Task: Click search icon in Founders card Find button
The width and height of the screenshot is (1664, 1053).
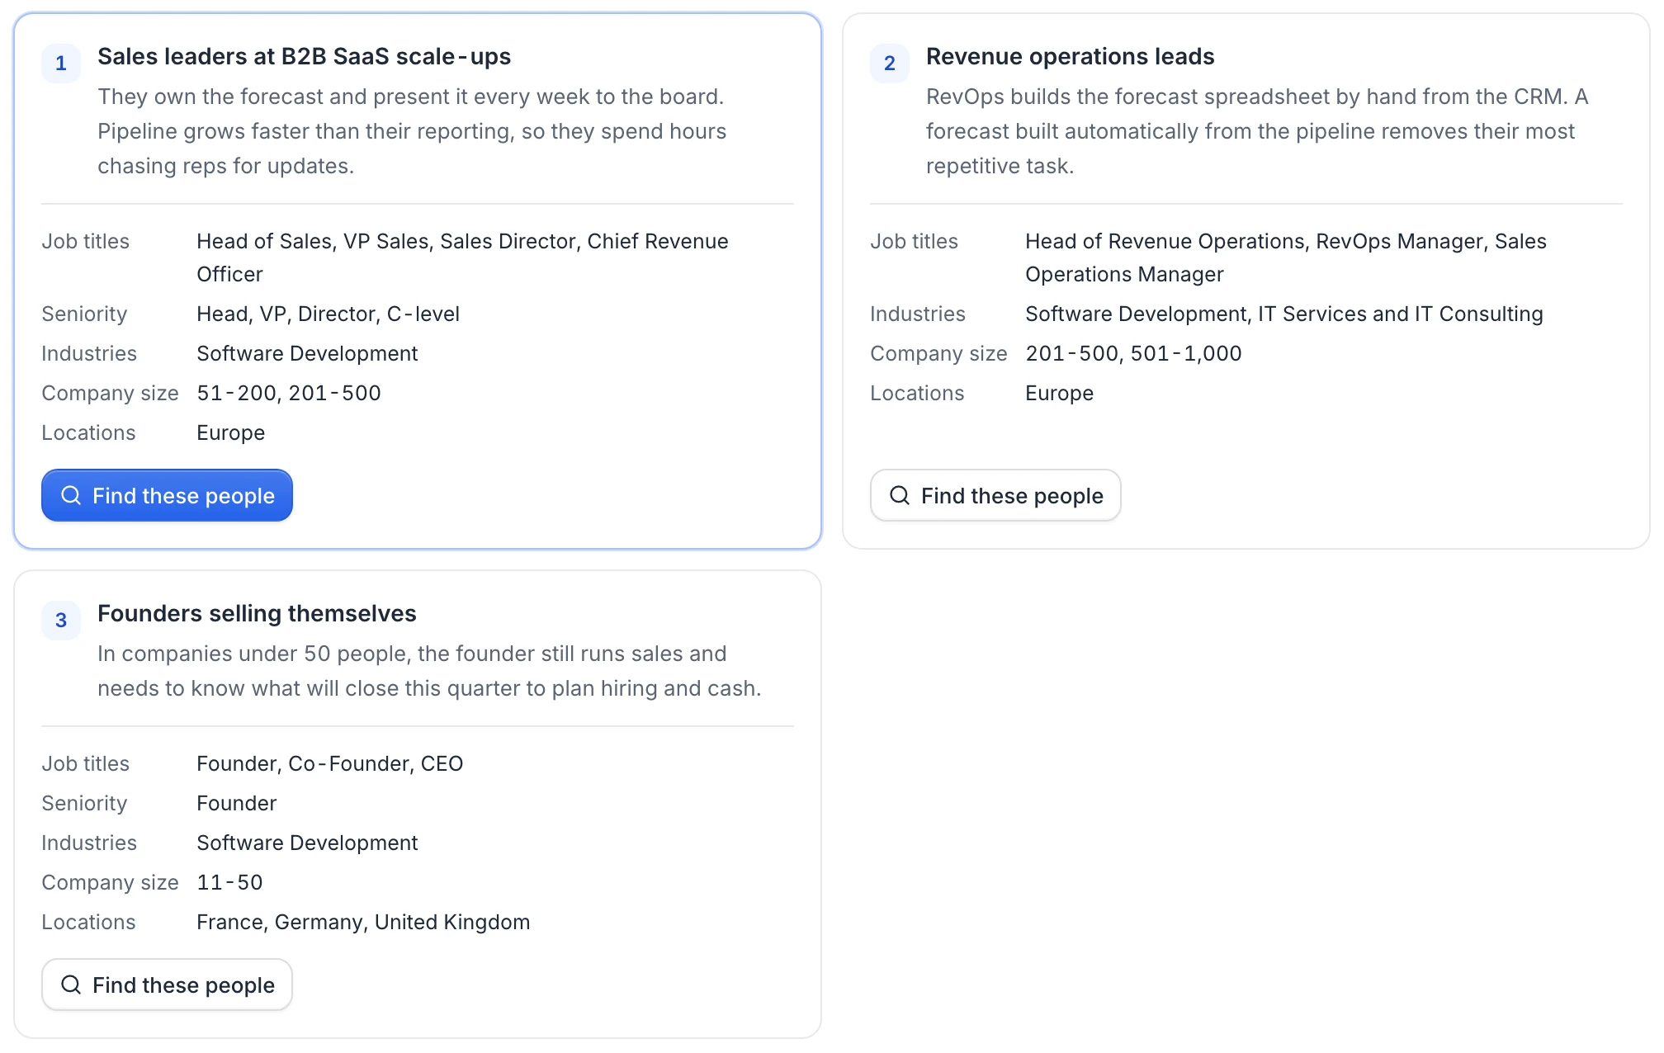Action: click(x=71, y=985)
